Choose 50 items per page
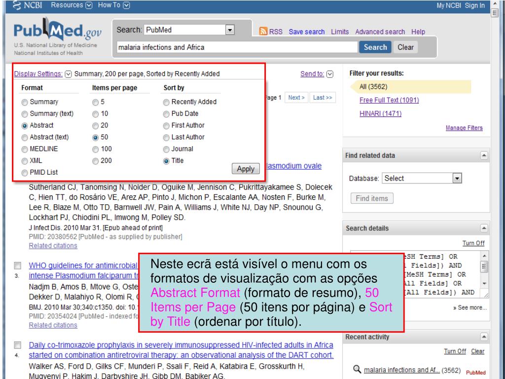 (x=95, y=138)
